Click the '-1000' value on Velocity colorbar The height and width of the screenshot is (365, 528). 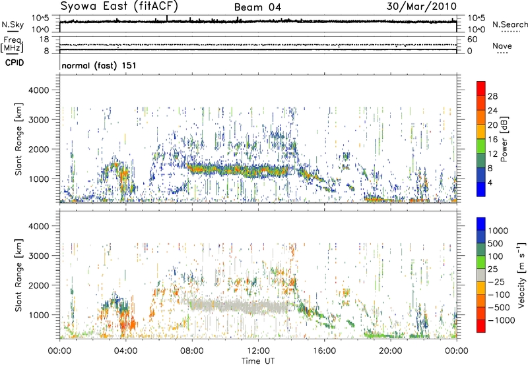pos(502,320)
